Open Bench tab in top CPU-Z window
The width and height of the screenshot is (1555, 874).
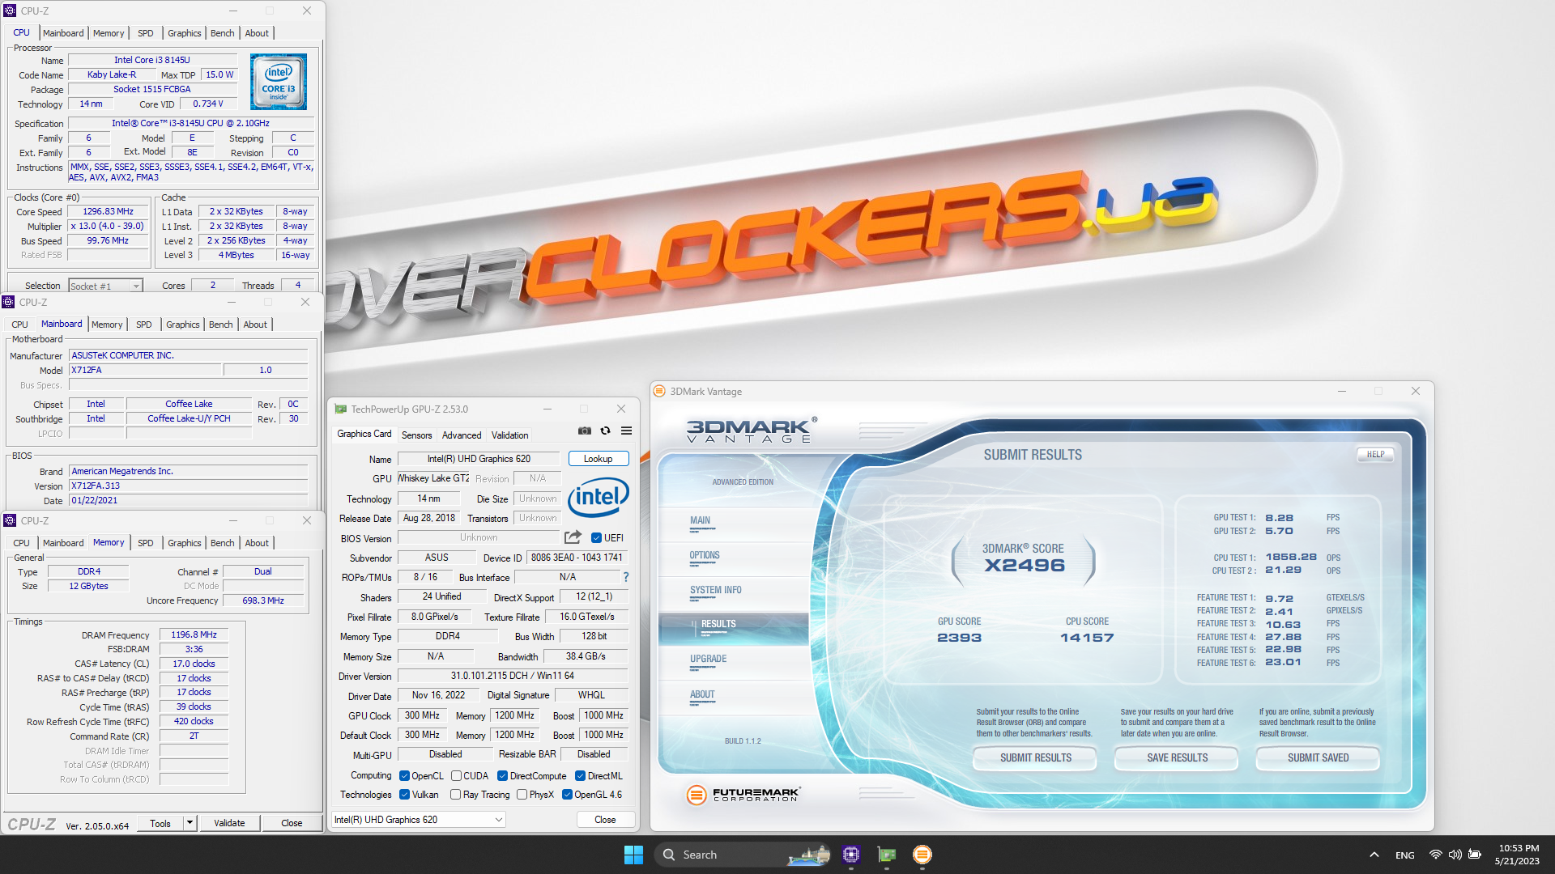point(222,33)
